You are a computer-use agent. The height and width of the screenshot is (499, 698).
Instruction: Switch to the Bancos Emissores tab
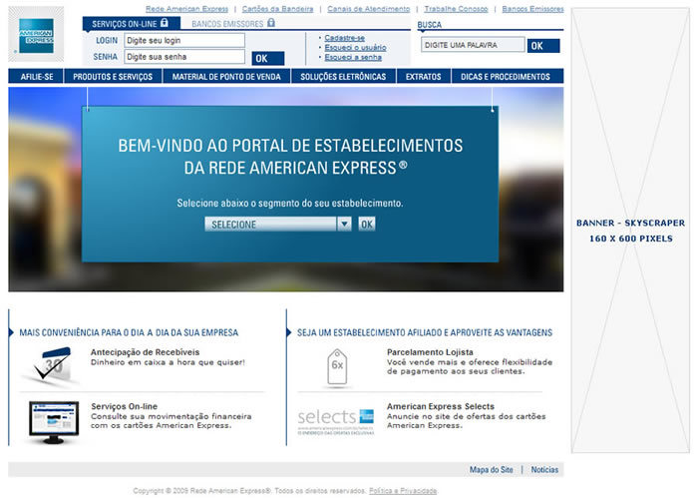click(232, 24)
